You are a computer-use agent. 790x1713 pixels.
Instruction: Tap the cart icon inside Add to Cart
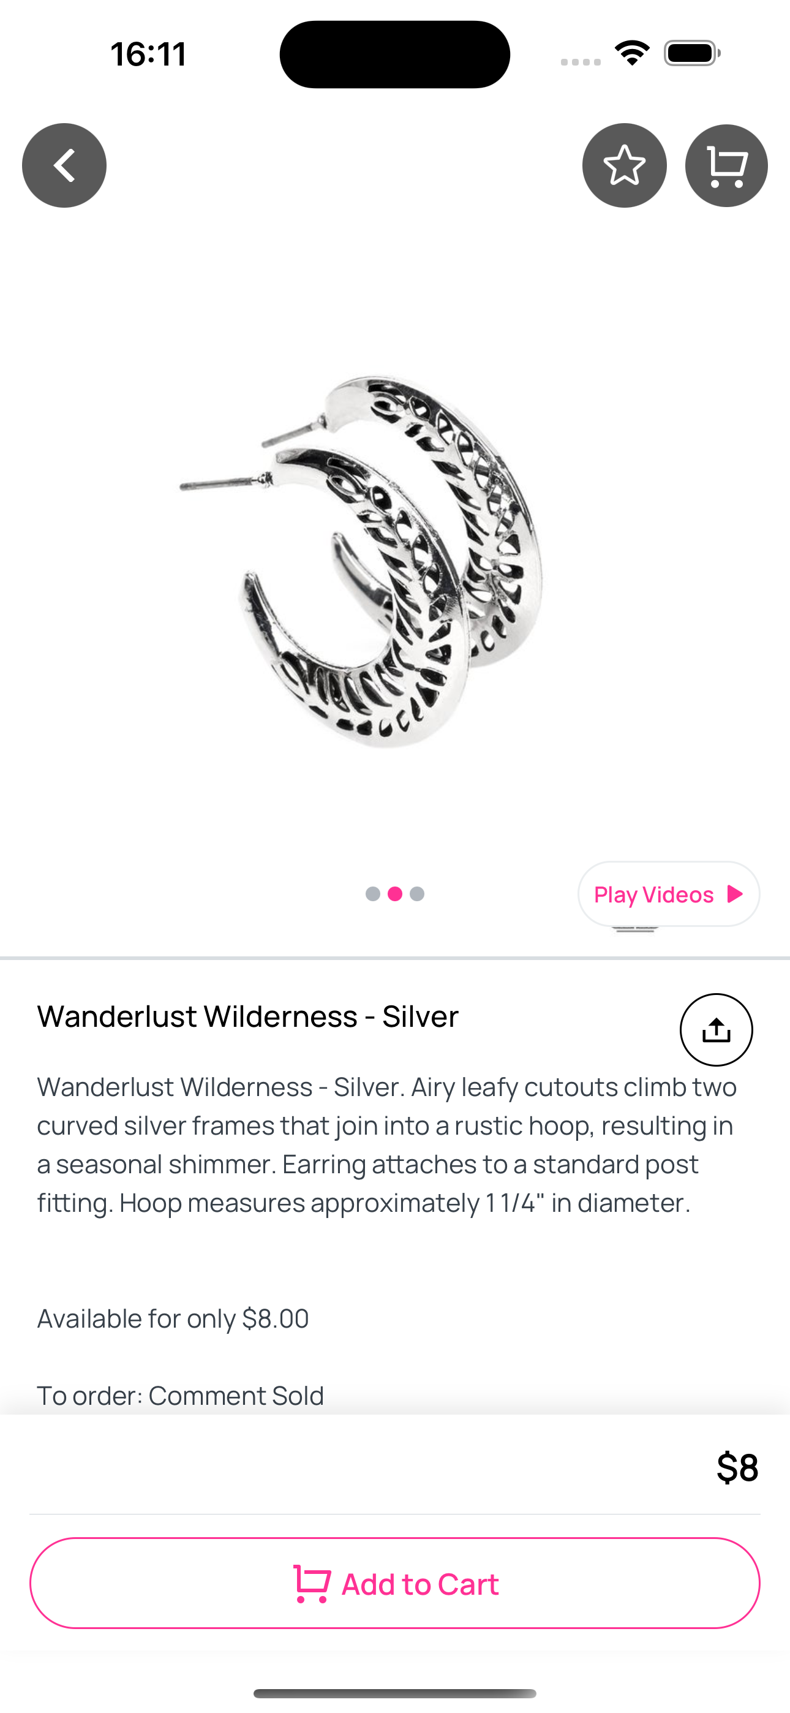pyautogui.click(x=312, y=1584)
